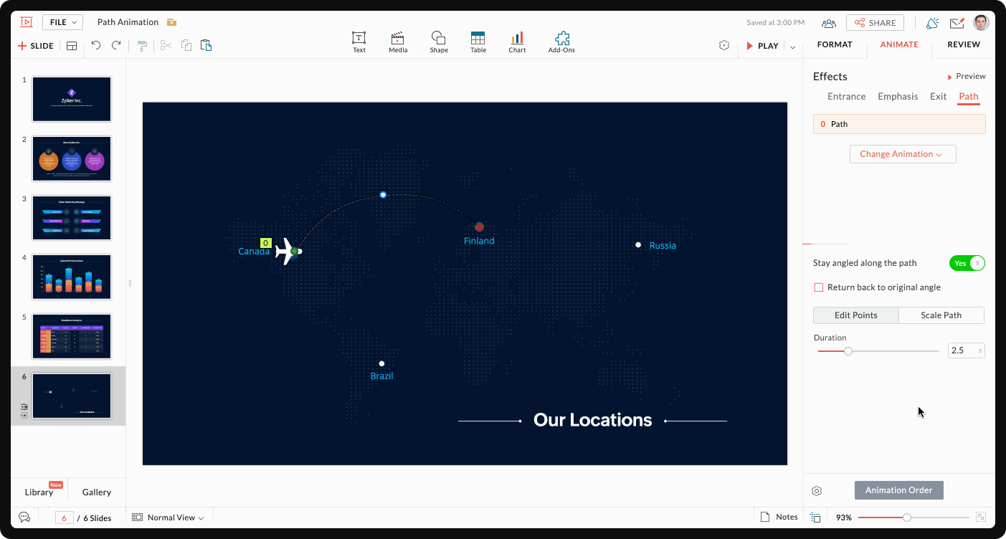Select Scale Path mode
The width and height of the screenshot is (1006, 539).
coord(941,315)
